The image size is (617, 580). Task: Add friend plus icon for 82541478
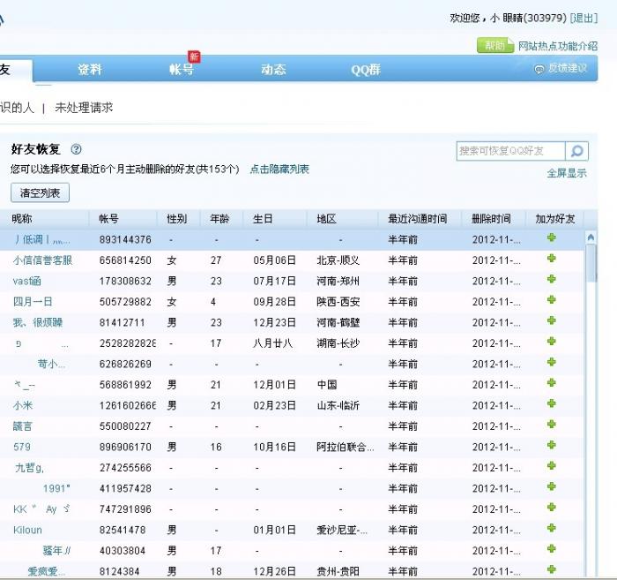(551, 529)
